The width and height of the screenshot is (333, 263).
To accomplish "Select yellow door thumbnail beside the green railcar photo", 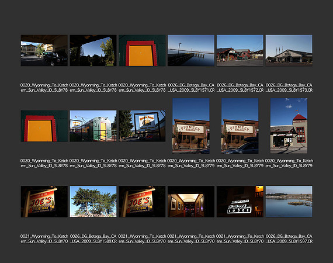I will 44,126.
